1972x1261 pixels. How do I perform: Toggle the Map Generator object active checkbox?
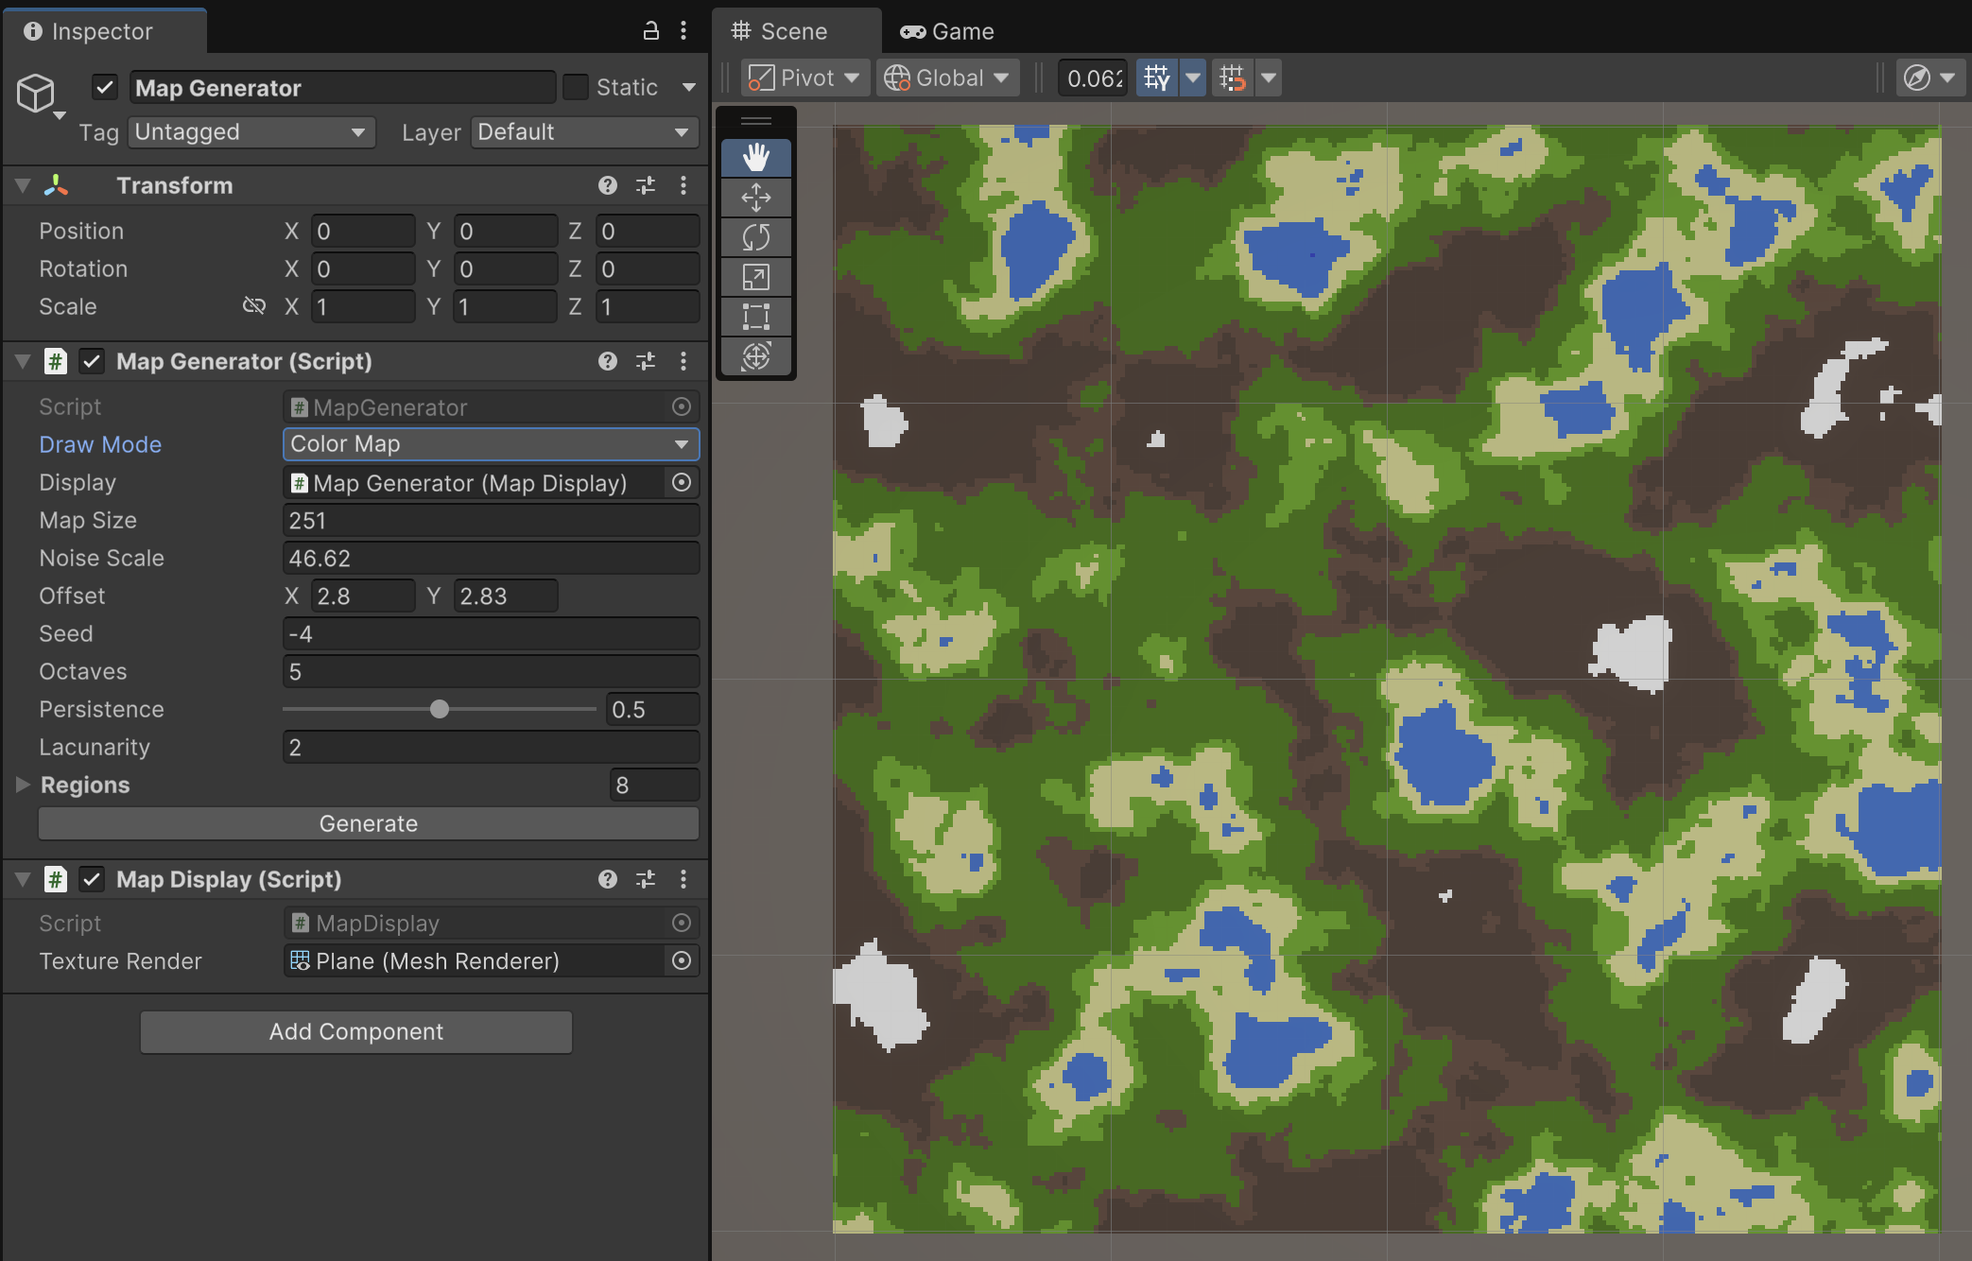tap(104, 87)
